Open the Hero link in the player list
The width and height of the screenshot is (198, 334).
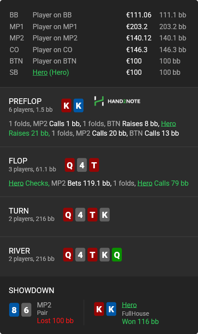click(40, 73)
